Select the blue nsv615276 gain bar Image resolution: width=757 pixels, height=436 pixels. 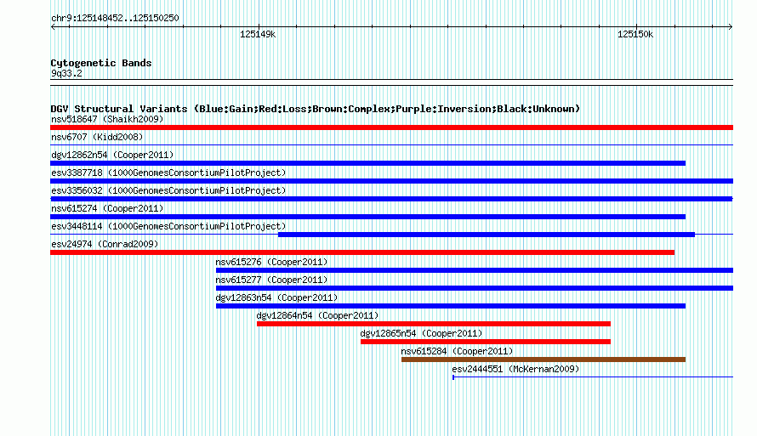[x=475, y=270]
